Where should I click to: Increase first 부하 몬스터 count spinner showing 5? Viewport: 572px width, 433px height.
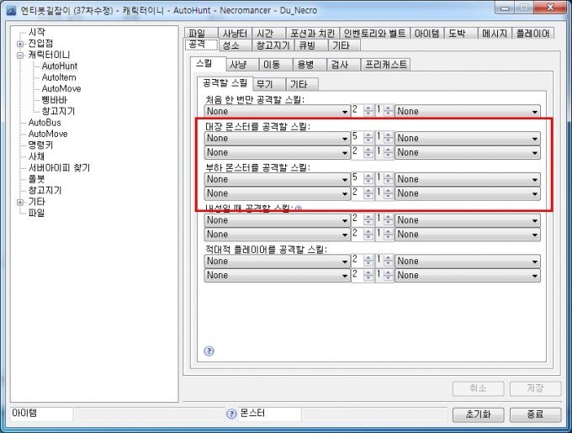[368, 176]
